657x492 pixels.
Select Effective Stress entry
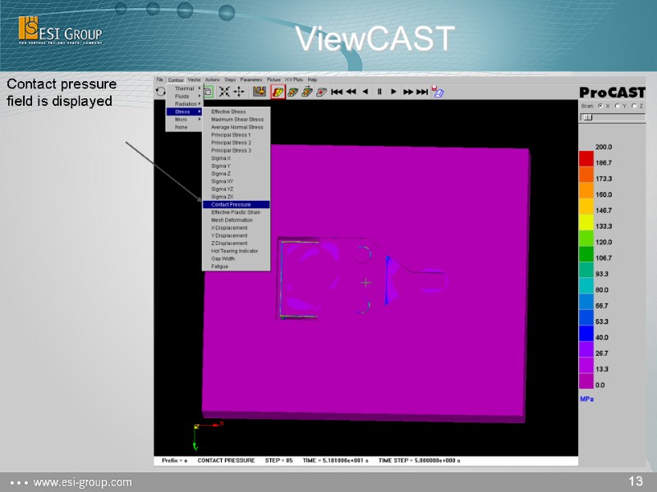(237, 112)
